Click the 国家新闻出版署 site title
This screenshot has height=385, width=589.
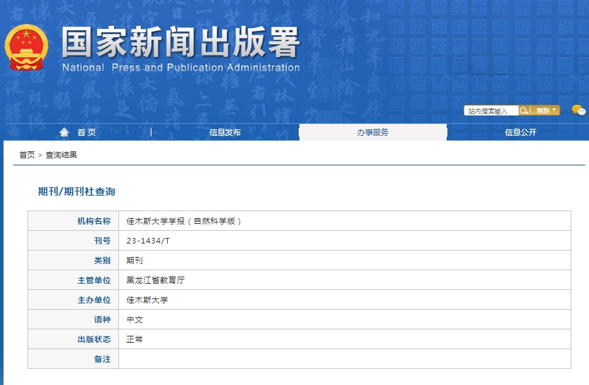click(x=180, y=44)
